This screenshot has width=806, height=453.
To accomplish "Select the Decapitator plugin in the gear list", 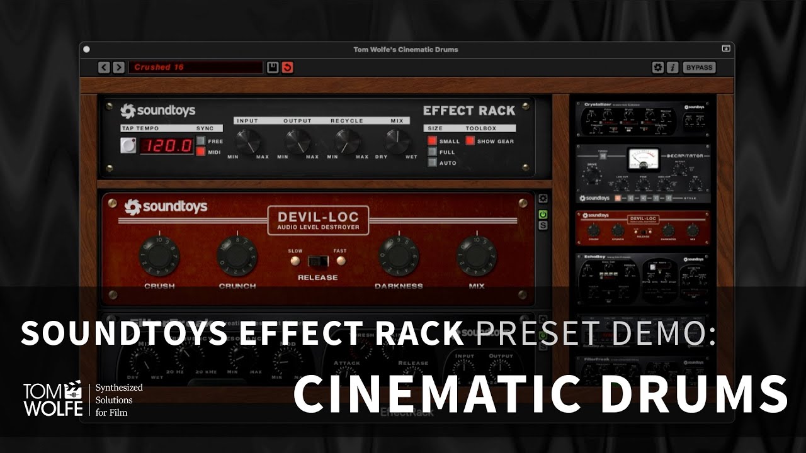I will [x=643, y=174].
